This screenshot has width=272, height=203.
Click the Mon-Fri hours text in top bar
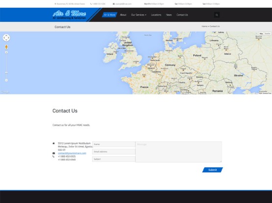[154, 4]
